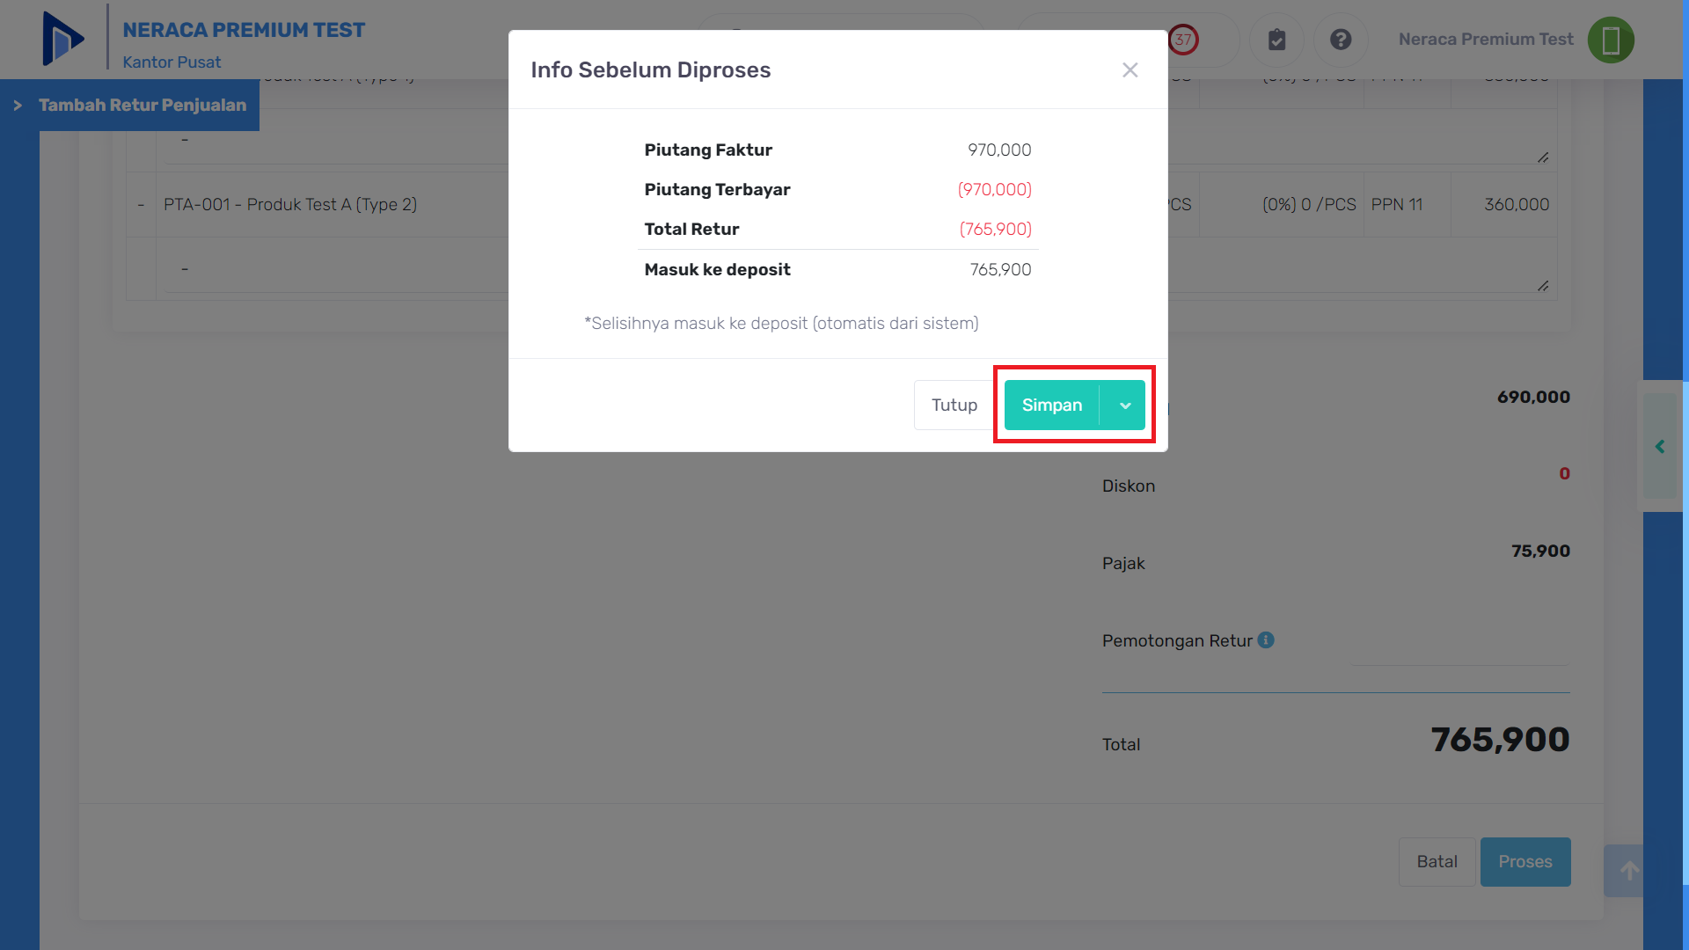Screen dimensions: 1689x950
Task: Click the Batal button
Action: [x=1437, y=862]
